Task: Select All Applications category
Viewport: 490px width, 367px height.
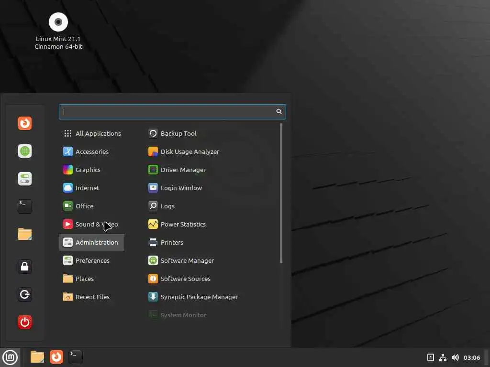Action: pos(92,134)
